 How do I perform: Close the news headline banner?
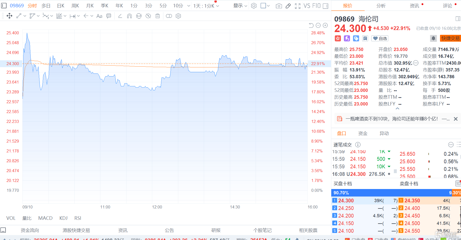point(456,119)
